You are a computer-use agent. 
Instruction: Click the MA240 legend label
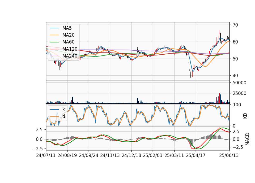point(70,56)
